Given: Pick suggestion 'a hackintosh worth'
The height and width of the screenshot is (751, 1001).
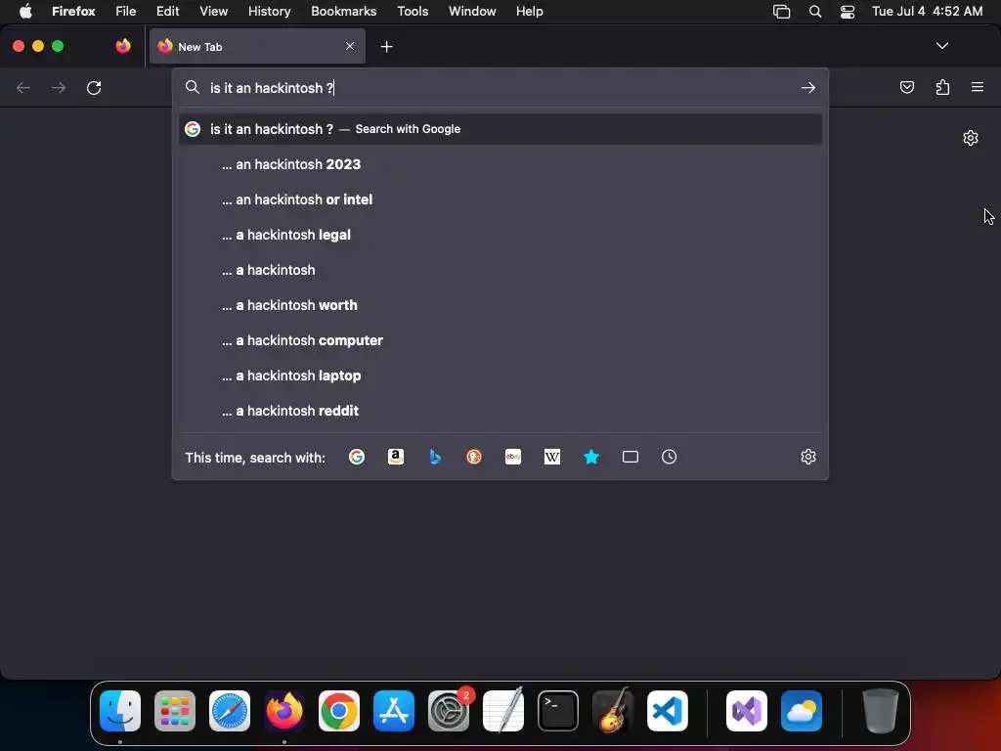Looking at the screenshot, I should (x=500, y=305).
